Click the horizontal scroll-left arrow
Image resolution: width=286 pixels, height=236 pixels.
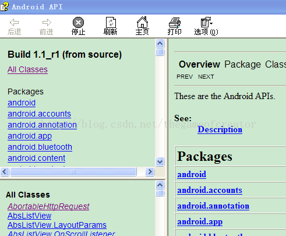click(5, 172)
